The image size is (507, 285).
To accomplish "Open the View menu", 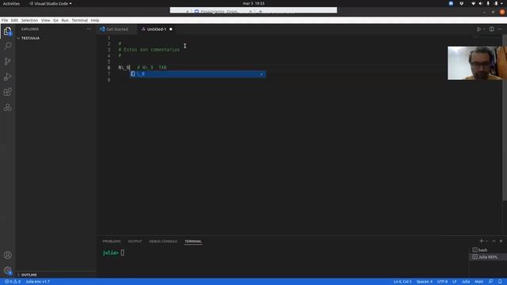I will (46, 20).
